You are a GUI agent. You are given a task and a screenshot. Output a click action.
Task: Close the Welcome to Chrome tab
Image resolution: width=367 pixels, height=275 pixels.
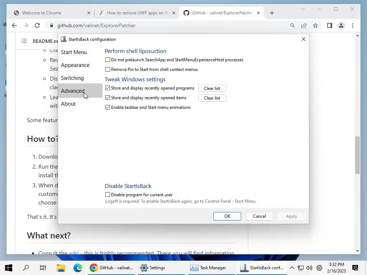89,13
